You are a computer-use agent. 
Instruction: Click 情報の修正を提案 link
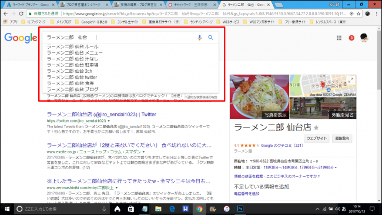(x=249, y=176)
